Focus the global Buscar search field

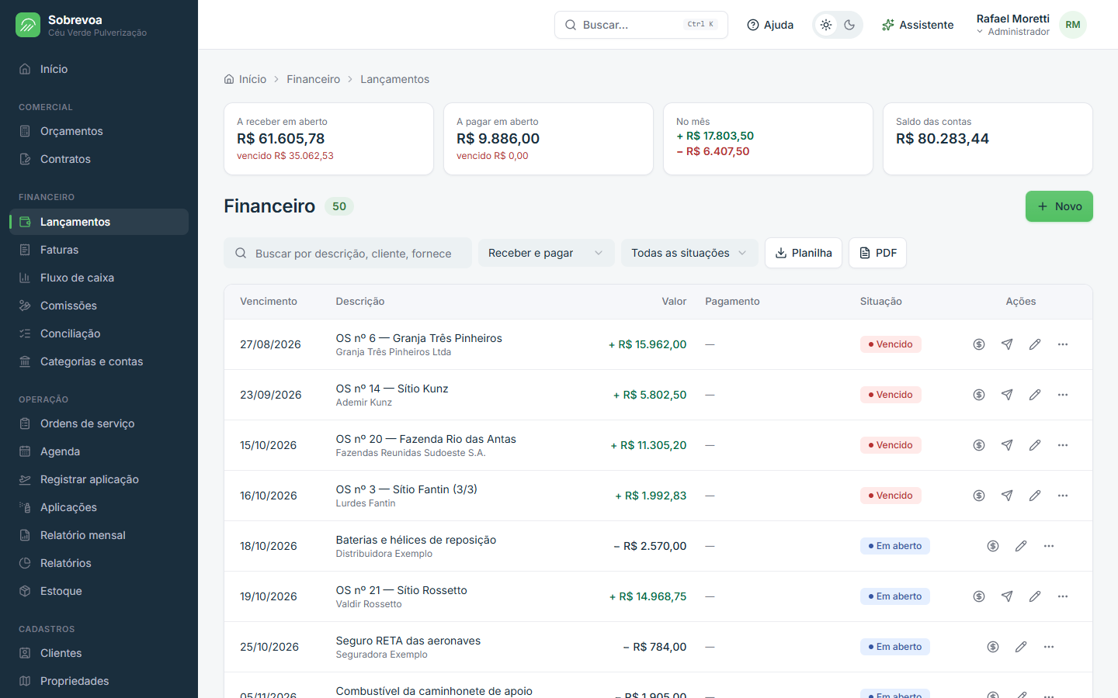coord(641,25)
